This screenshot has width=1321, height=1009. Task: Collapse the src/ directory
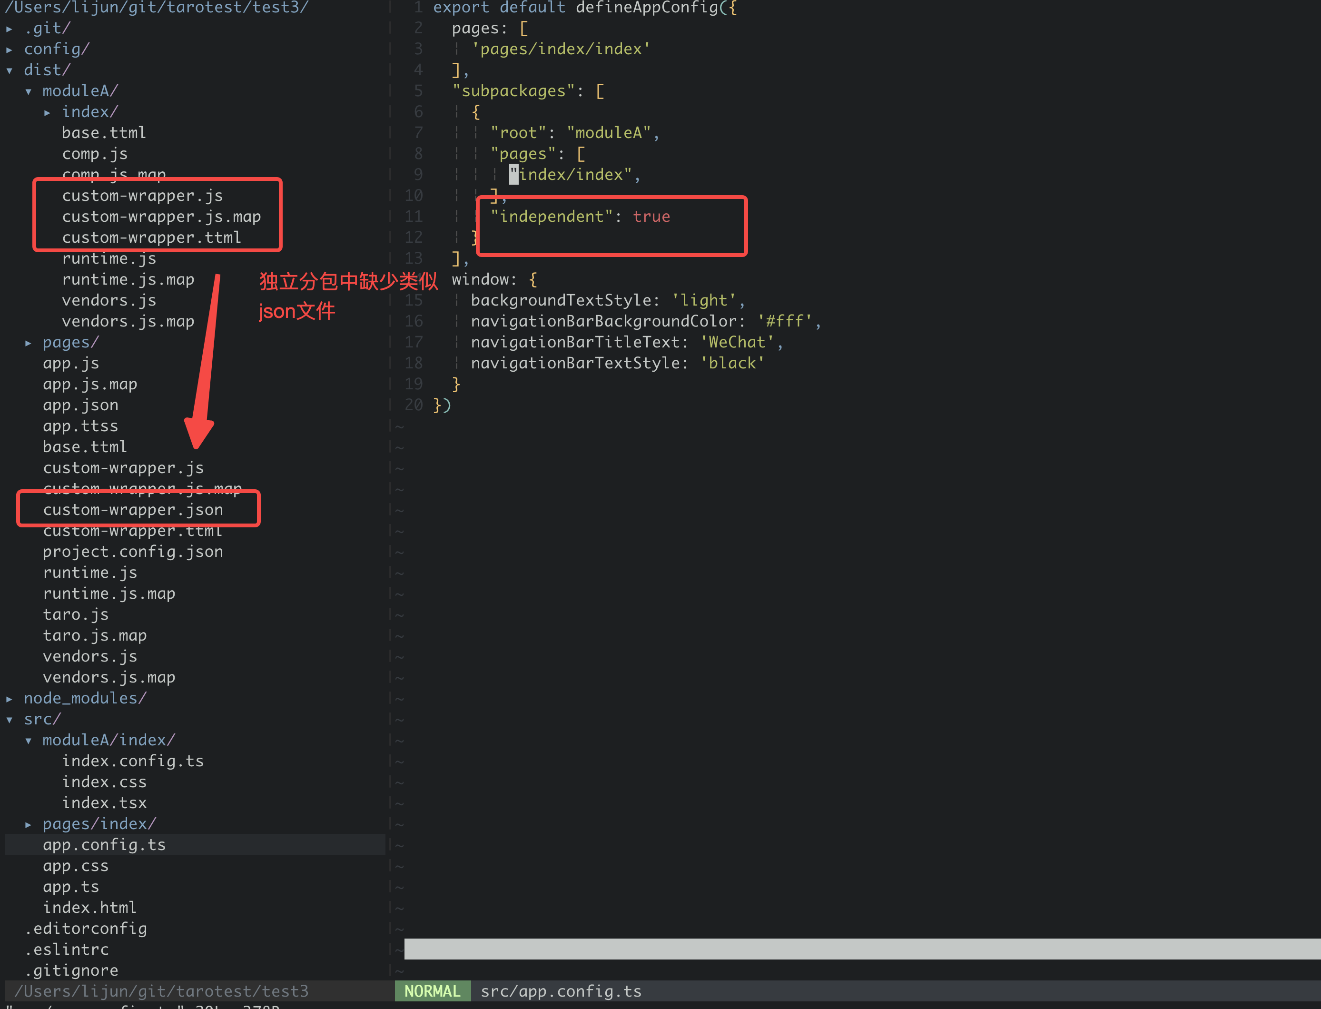pyautogui.click(x=40, y=718)
